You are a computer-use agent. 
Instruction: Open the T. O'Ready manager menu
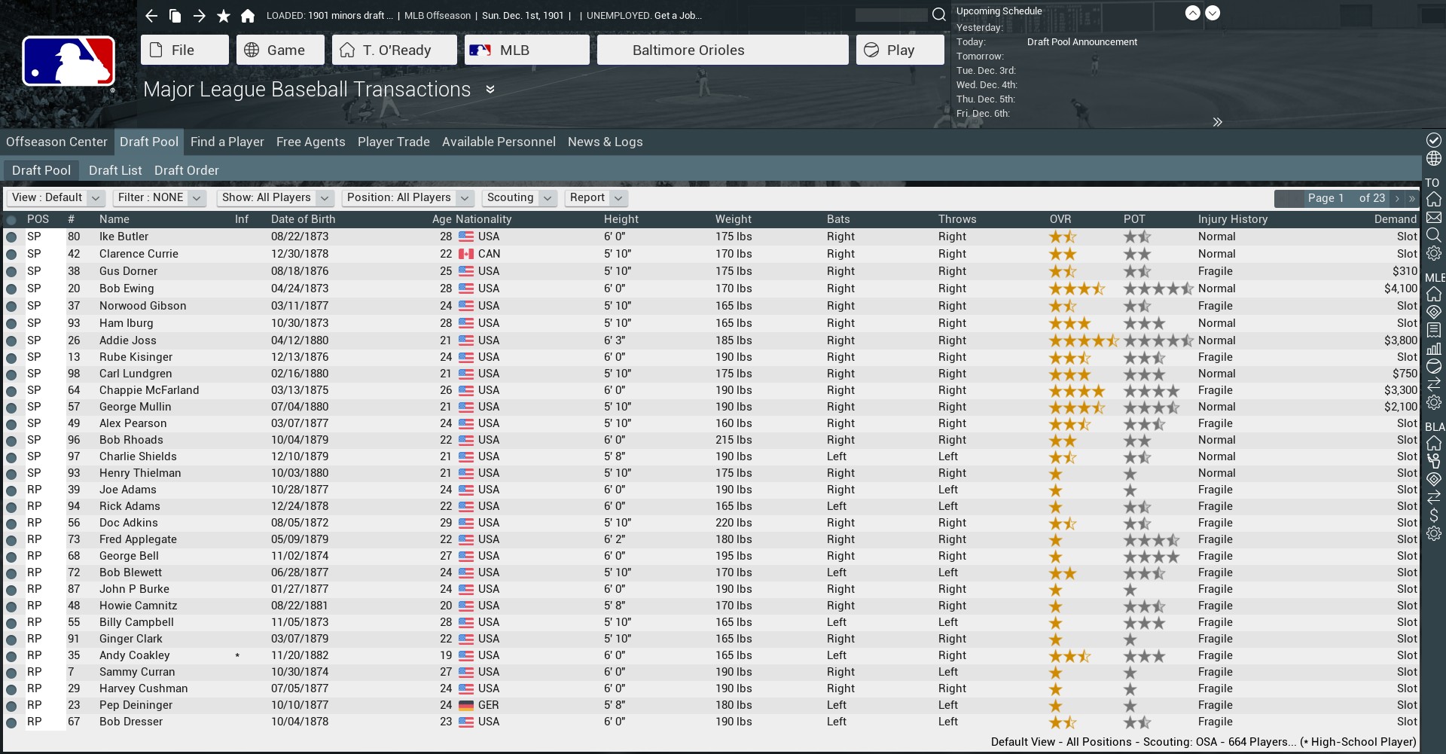point(394,50)
